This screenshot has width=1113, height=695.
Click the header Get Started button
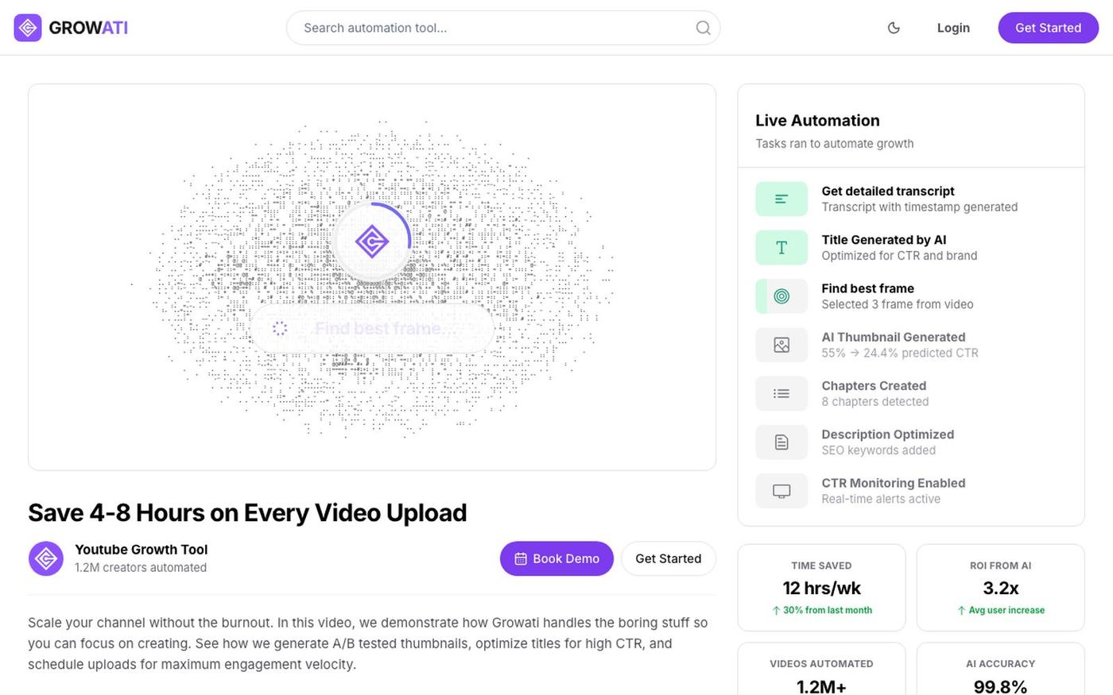click(x=1049, y=28)
